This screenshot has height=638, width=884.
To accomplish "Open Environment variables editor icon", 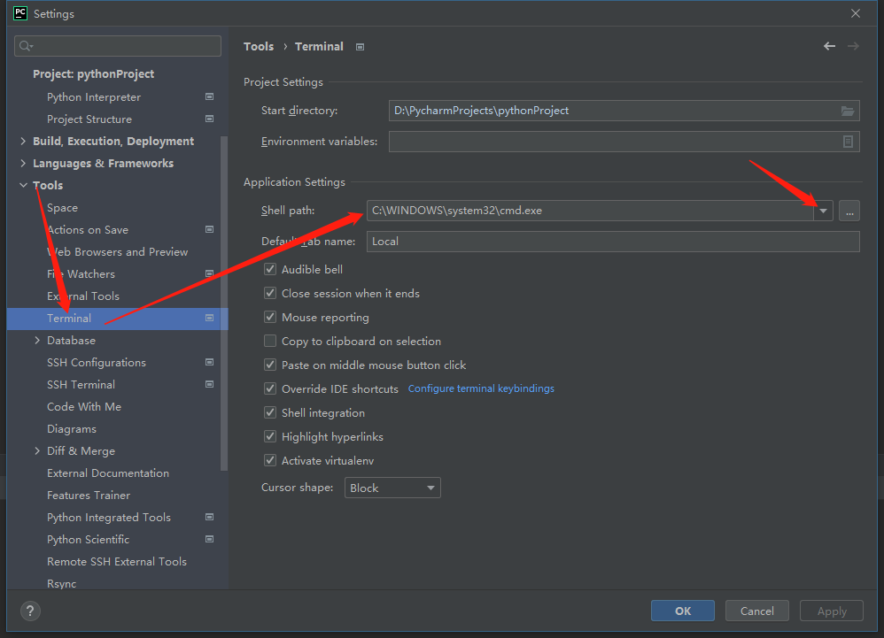I will click(x=848, y=142).
